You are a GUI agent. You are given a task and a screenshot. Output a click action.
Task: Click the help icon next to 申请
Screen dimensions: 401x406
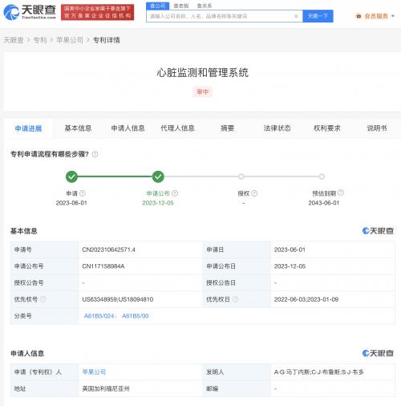83,193
